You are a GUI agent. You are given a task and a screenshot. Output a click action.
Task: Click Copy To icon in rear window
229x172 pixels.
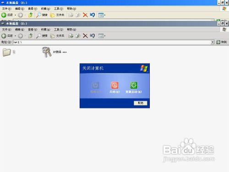78,15
